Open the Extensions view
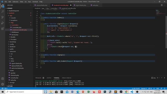The height and width of the screenshot is (94, 167). [3, 28]
